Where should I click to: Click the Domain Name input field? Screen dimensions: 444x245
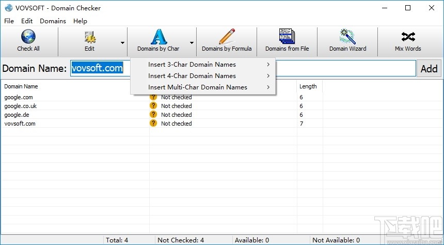(243, 68)
